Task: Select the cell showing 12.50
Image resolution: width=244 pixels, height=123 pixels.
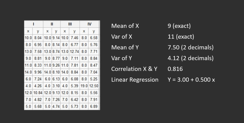Action: point(94,86)
